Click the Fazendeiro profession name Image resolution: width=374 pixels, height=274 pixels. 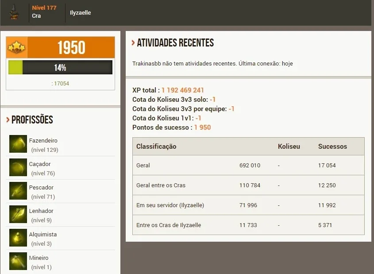(43, 140)
